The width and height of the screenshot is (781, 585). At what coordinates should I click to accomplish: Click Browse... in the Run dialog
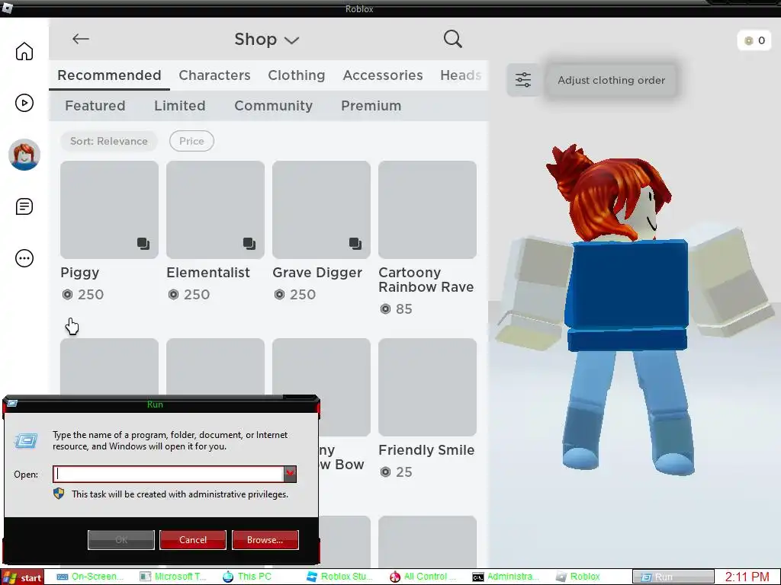coord(265,540)
